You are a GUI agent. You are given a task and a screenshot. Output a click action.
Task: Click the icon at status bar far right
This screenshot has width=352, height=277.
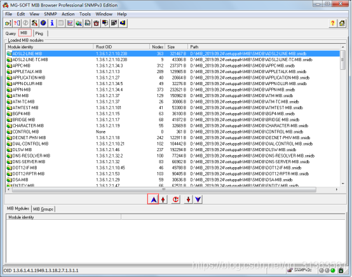click(341, 270)
